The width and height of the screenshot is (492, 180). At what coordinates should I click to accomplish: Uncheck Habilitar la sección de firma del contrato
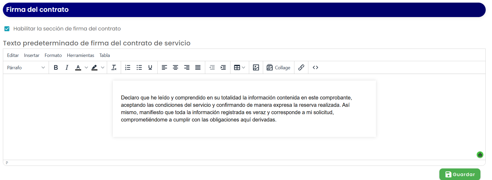coord(7,29)
